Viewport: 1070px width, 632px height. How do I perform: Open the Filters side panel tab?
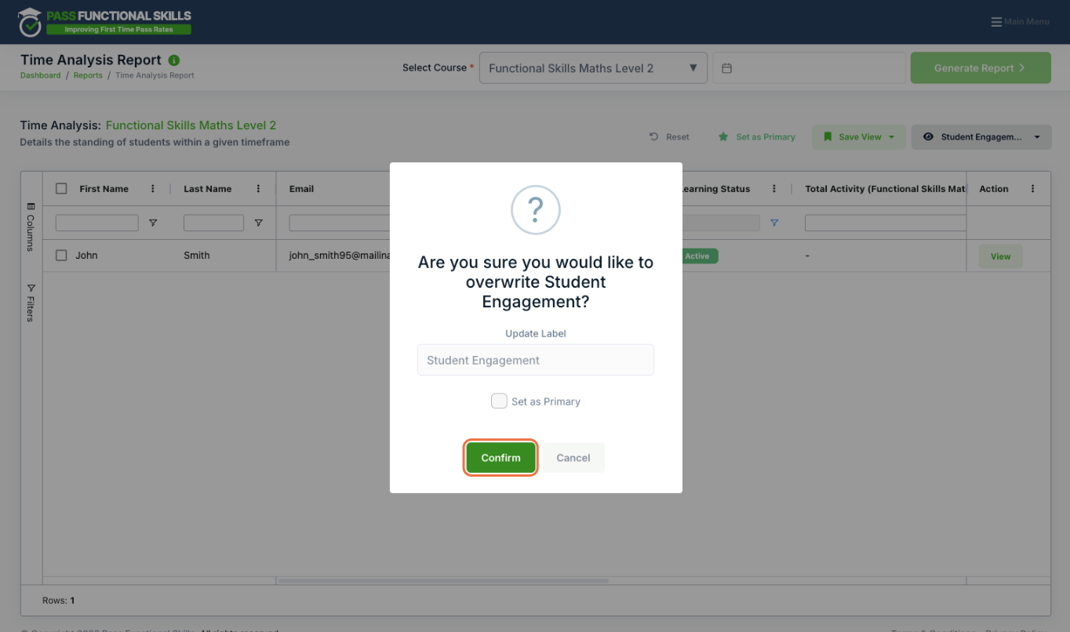31,303
